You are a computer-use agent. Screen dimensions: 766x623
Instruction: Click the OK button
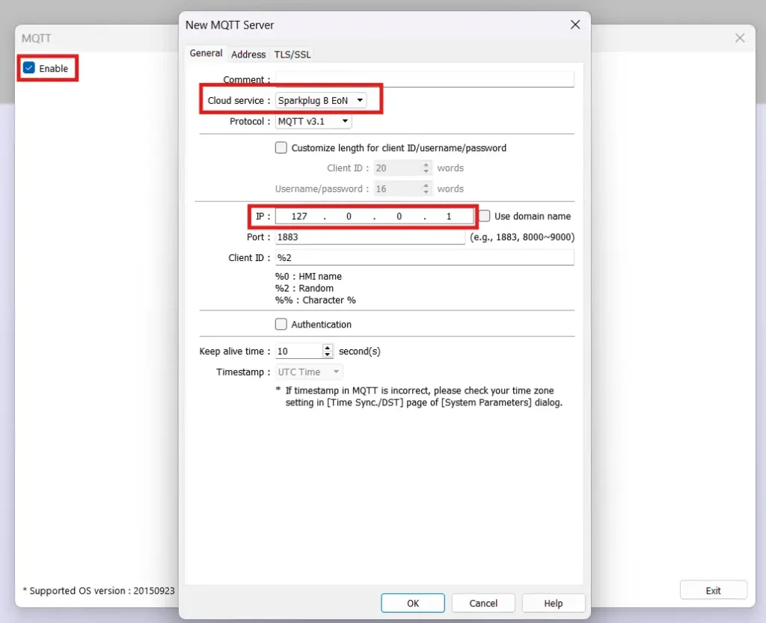pyautogui.click(x=412, y=603)
